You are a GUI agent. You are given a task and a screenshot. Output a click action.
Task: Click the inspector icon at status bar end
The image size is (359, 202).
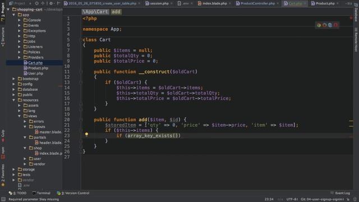point(355,199)
